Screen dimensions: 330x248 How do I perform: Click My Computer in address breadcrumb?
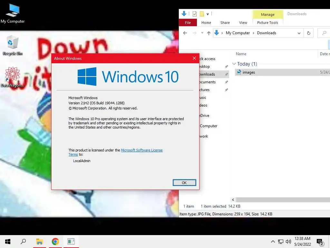(238, 33)
